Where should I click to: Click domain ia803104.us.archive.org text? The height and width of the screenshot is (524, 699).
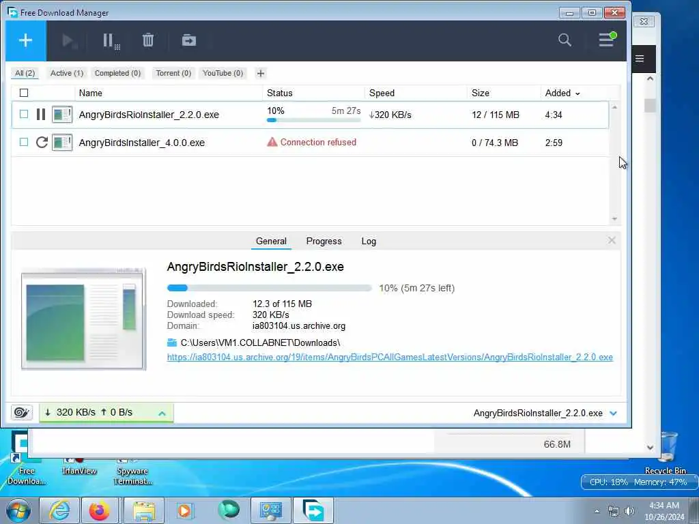(299, 325)
